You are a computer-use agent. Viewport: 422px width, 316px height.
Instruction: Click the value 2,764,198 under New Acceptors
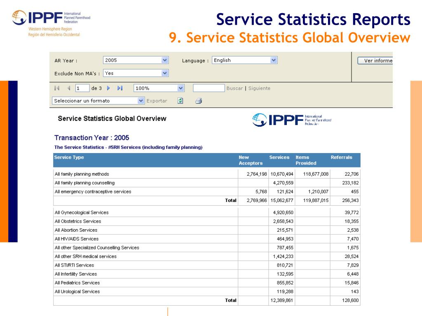(x=257, y=174)
